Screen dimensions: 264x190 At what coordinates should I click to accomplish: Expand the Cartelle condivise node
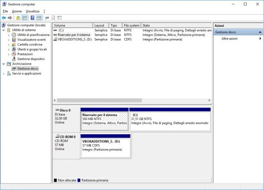point(9,44)
